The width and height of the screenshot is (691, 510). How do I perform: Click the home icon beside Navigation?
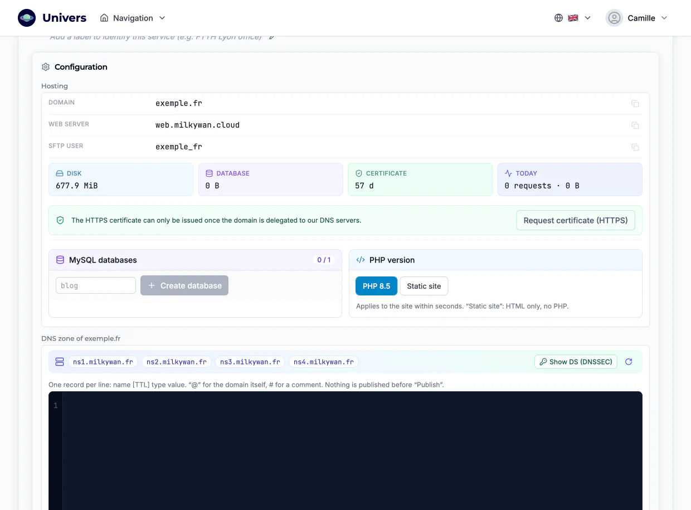[104, 18]
